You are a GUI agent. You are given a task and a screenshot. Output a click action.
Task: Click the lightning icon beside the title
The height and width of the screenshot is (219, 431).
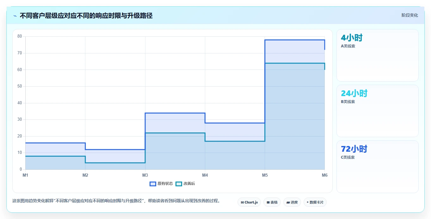(15, 16)
